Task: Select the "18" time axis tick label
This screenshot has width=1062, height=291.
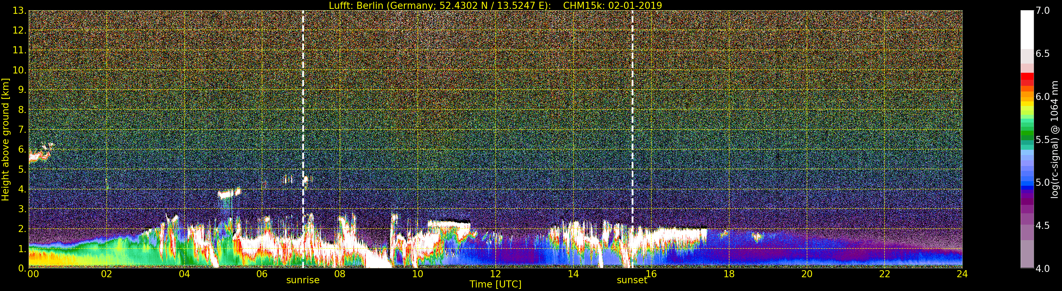Action: (x=729, y=274)
